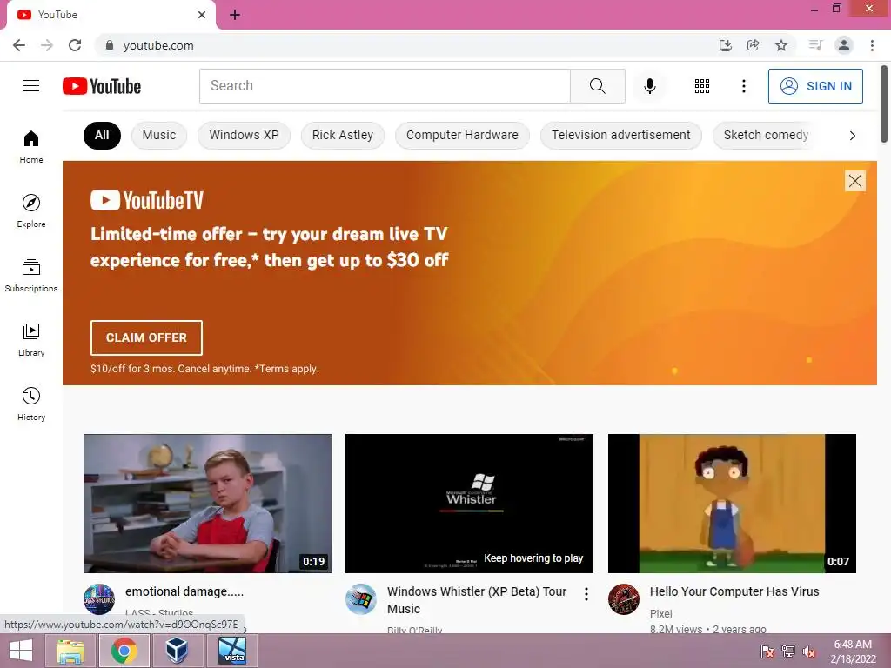Select the Rick Astley filter chip

343,135
